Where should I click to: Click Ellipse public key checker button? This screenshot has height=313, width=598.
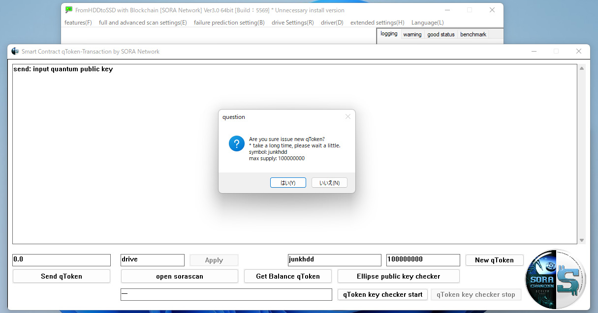pos(399,276)
